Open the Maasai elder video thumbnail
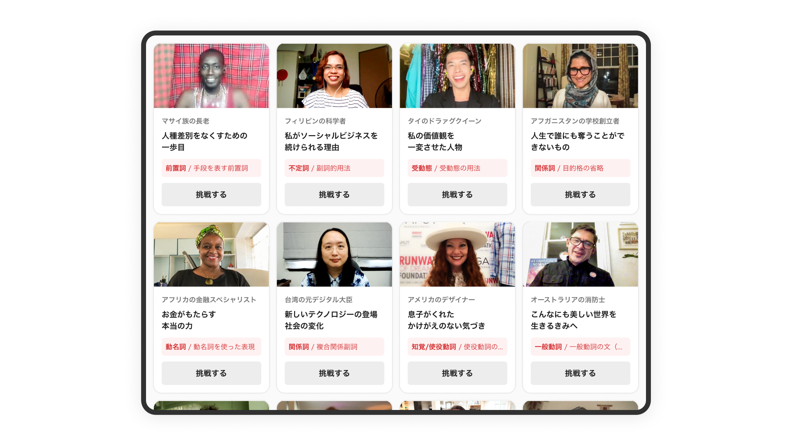 tap(211, 76)
